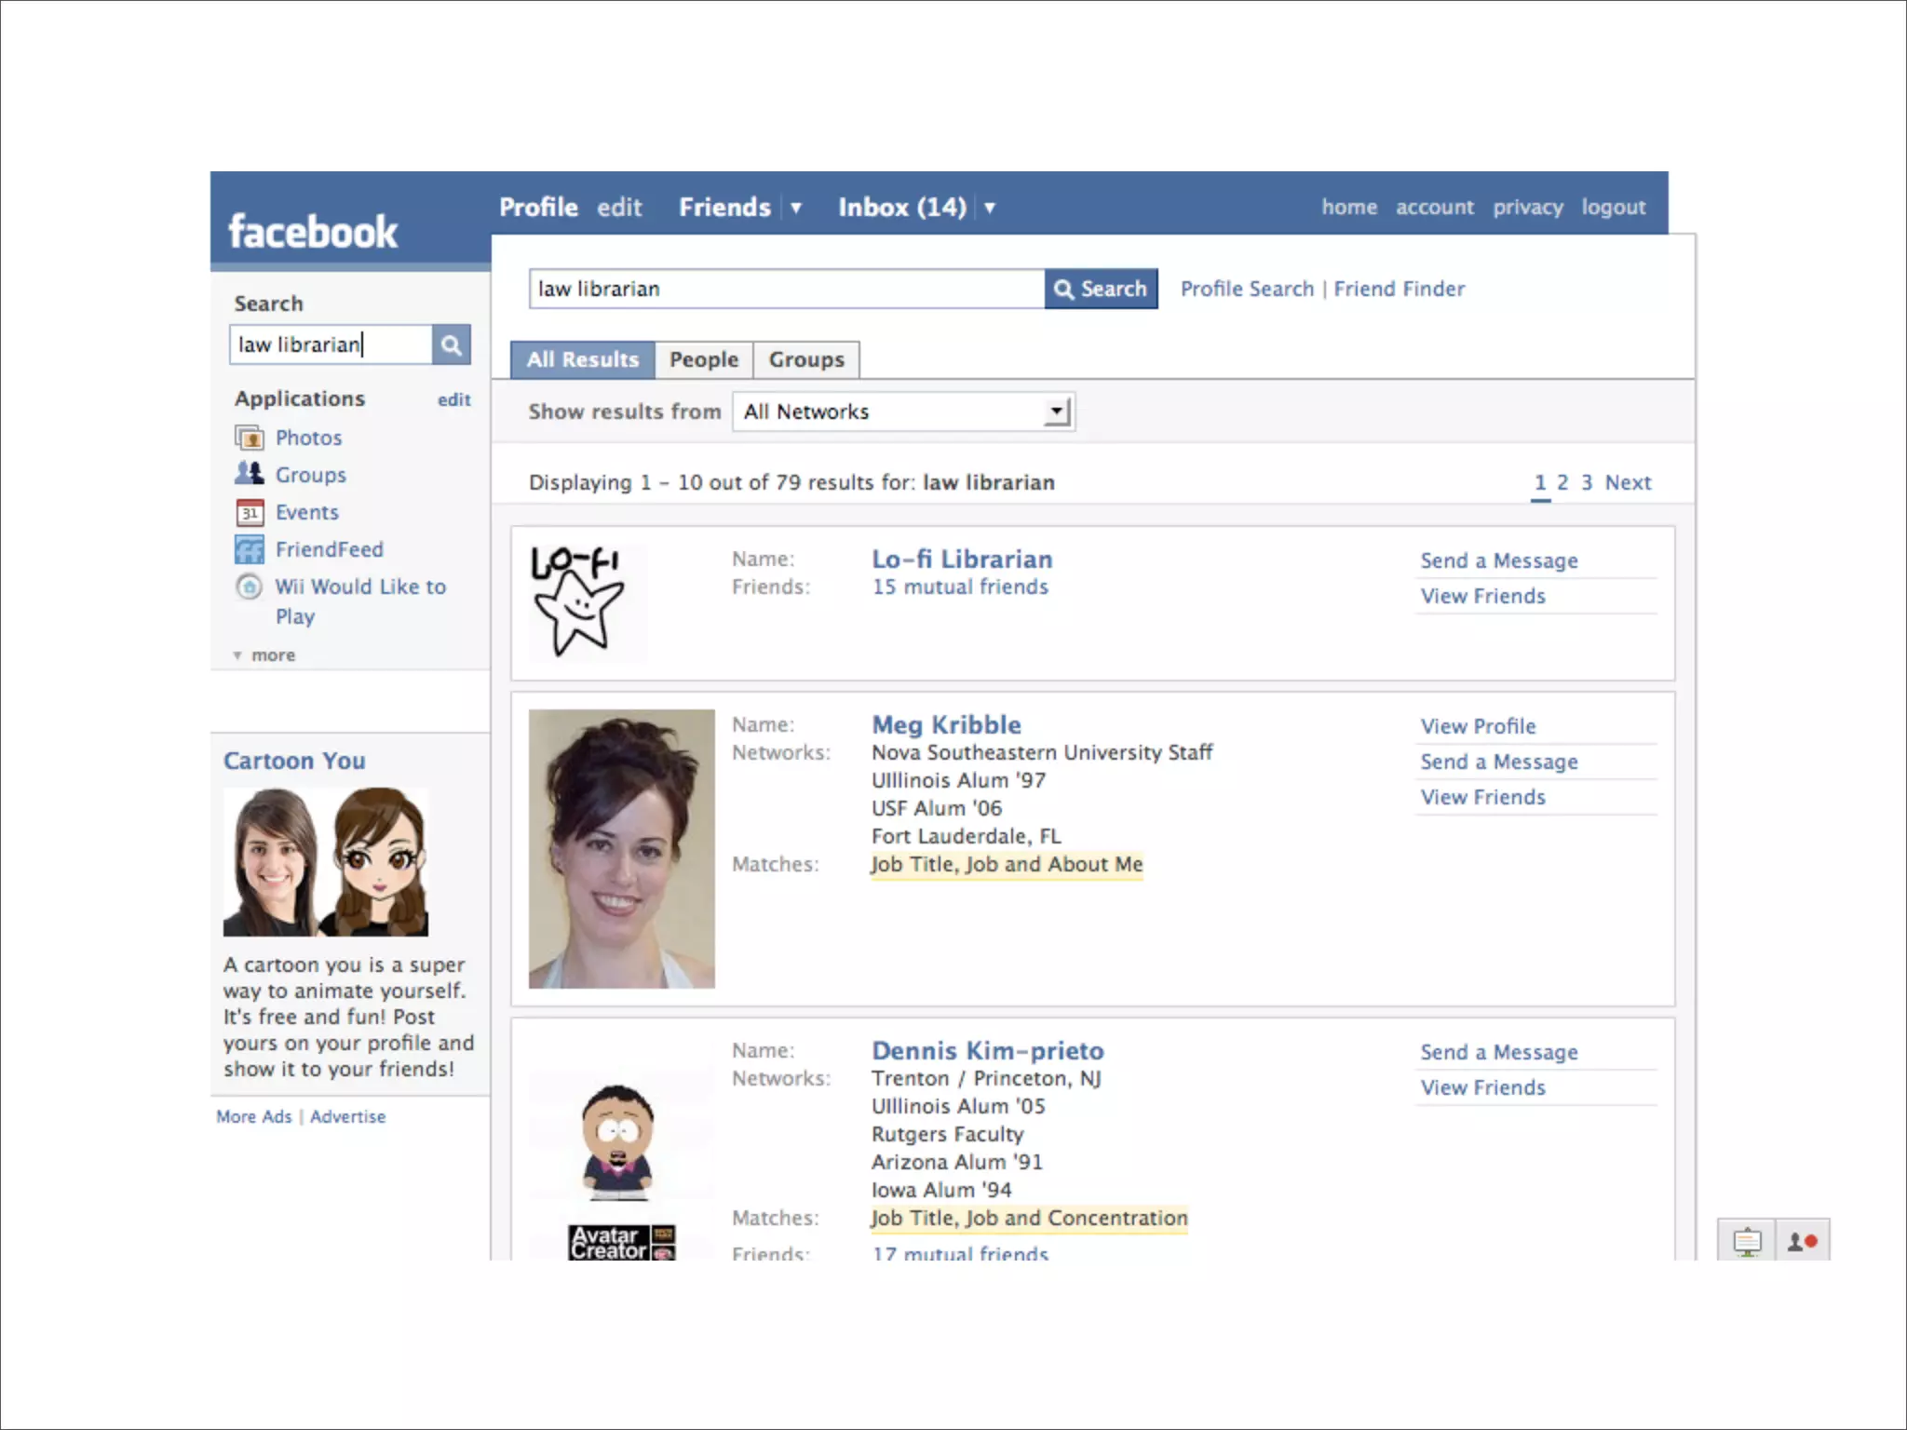Click the FriendFeed application icon
1907x1430 pixels.
[249, 549]
